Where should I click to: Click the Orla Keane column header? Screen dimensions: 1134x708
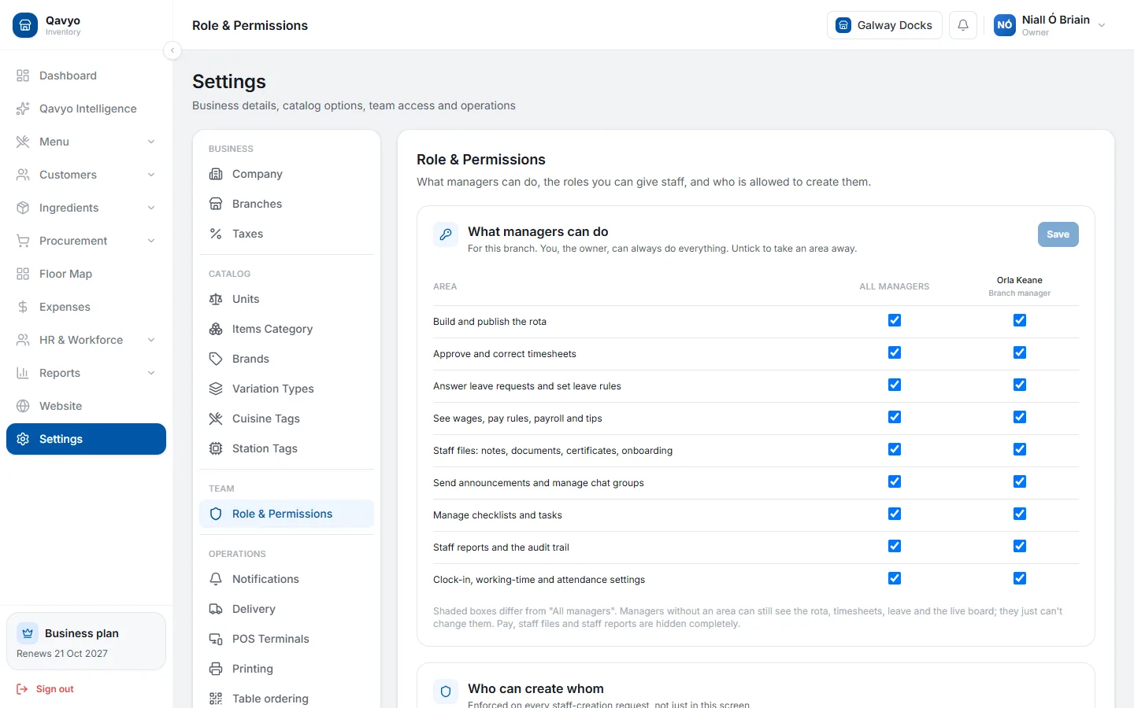1020,286
